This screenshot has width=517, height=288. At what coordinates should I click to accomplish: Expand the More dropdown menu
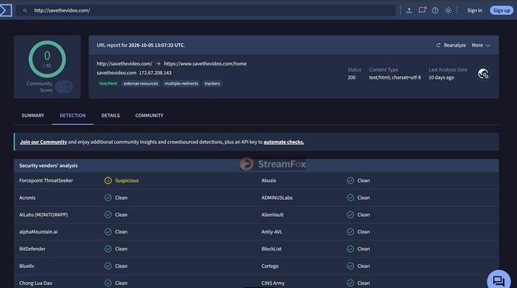coord(481,45)
